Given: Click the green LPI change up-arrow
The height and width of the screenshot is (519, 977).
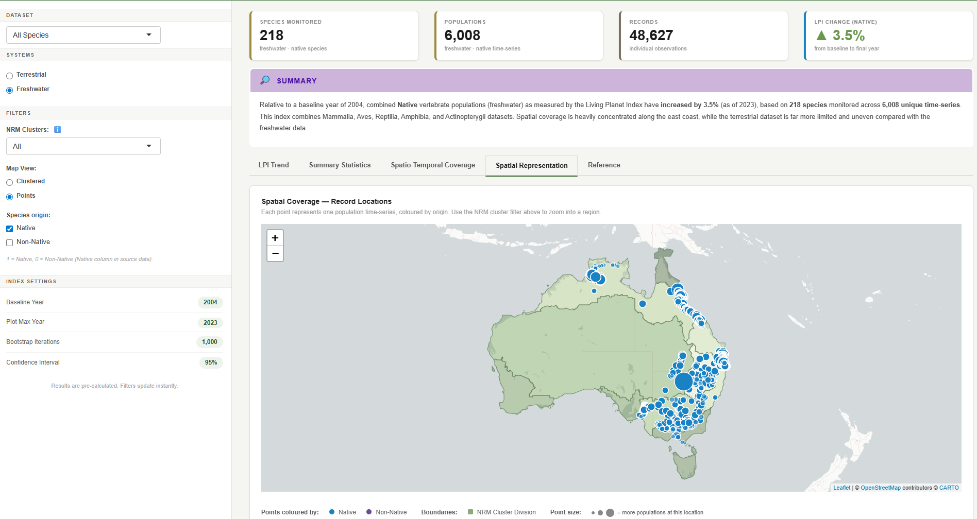Looking at the screenshot, I should coord(821,36).
